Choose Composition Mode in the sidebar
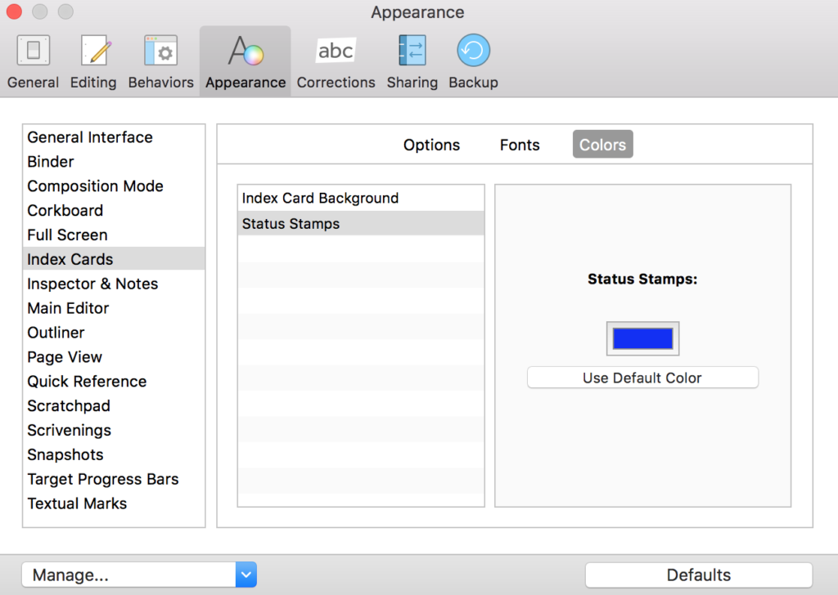The image size is (838, 595). click(114, 186)
